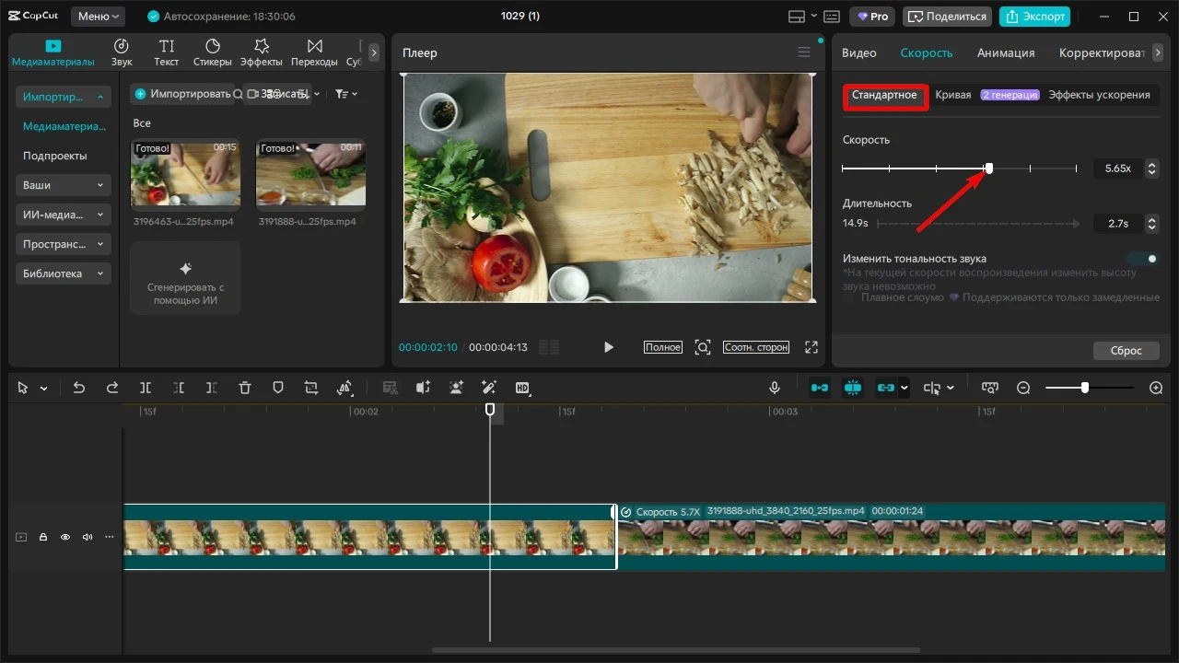Image resolution: width=1179 pixels, height=663 pixels.
Task: Mute the video track with the speaker icon
Action: (x=88, y=537)
